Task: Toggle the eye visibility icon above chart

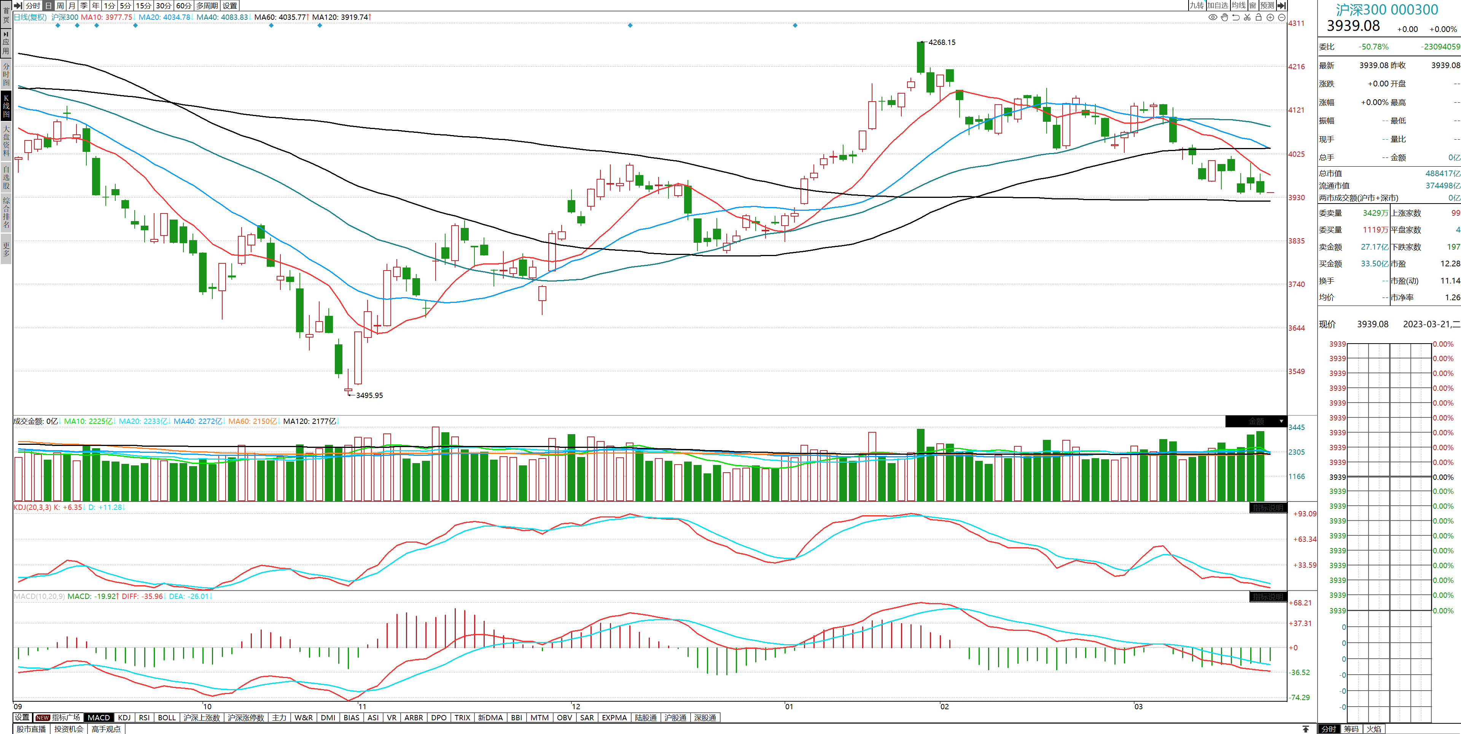Action: [x=1213, y=17]
